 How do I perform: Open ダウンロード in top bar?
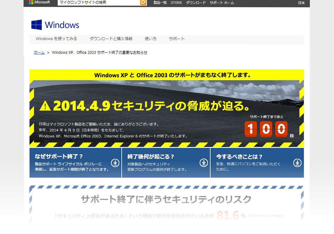tap(196, 3)
